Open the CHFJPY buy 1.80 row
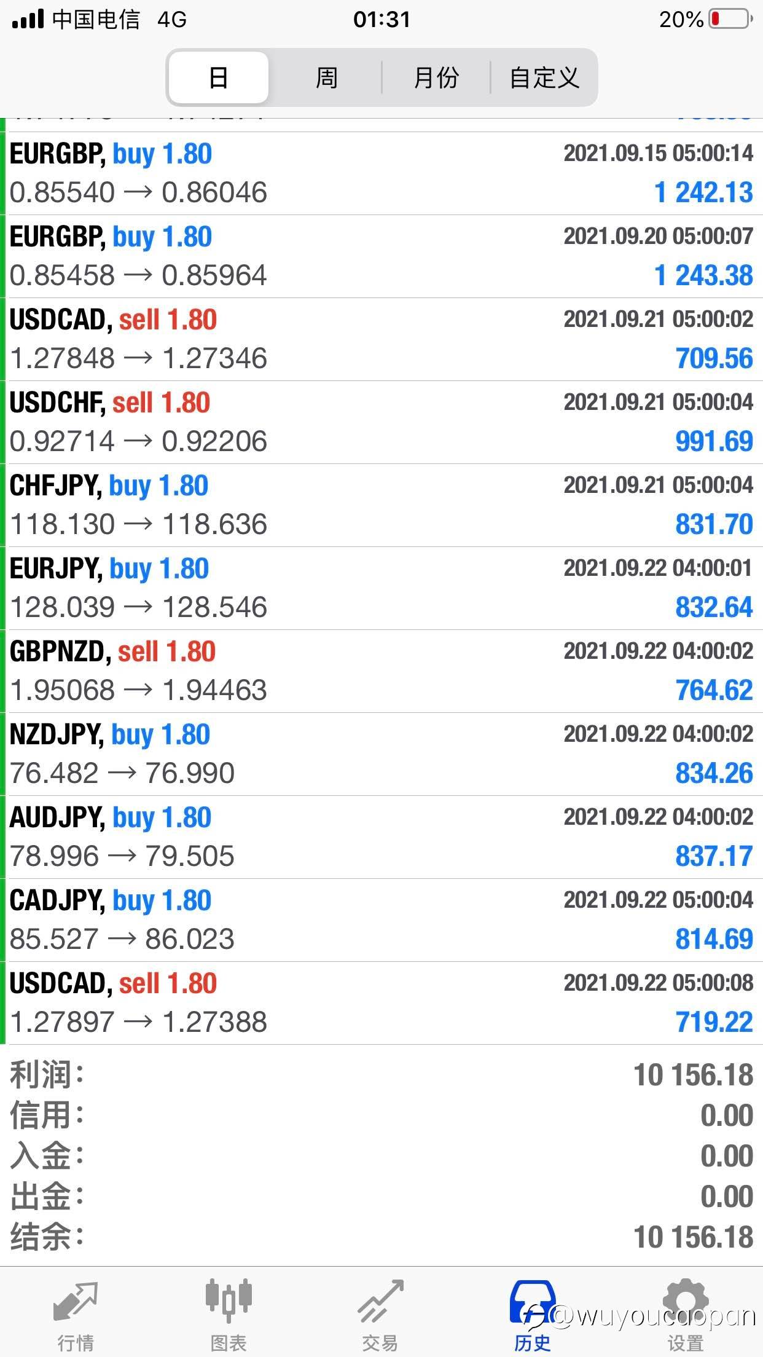Viewport: 763px width, 1357px height. (381, 505)
